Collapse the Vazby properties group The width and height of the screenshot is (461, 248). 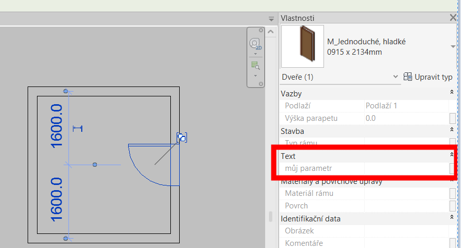coord(452,92)
